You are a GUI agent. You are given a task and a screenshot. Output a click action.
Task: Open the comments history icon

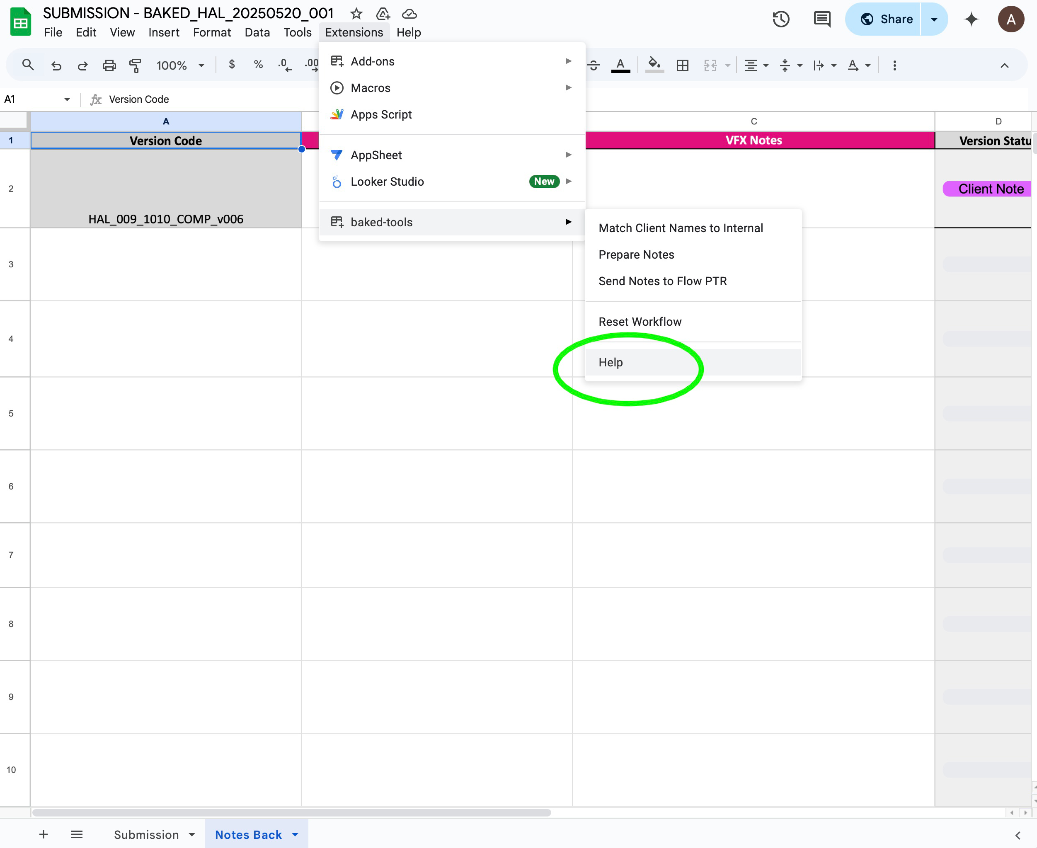click(x=822, y=19)
